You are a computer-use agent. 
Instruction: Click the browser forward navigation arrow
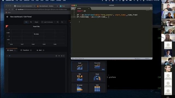pos(9,10)
